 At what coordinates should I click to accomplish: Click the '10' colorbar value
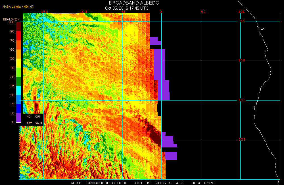tap(12, 113)
